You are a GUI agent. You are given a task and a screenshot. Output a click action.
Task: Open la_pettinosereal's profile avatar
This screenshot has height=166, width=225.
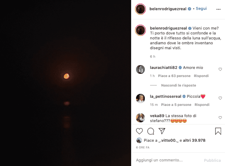140,98
